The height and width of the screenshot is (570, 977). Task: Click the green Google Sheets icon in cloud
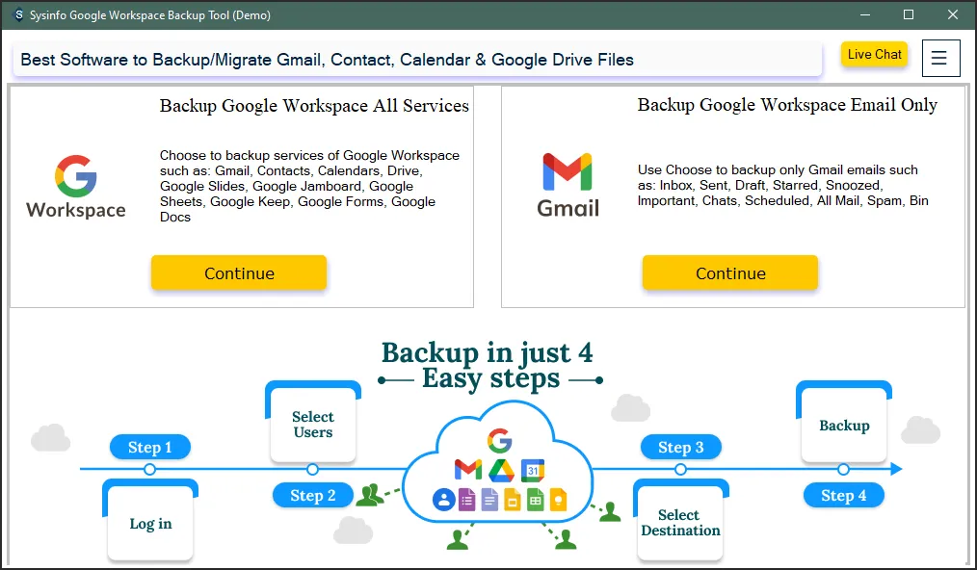coord(536,500)
